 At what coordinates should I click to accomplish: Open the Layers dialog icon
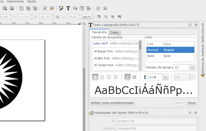[x=75, y=8]
